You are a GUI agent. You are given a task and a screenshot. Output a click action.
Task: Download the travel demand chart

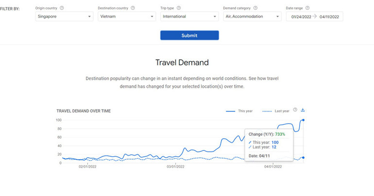point(303,110)
